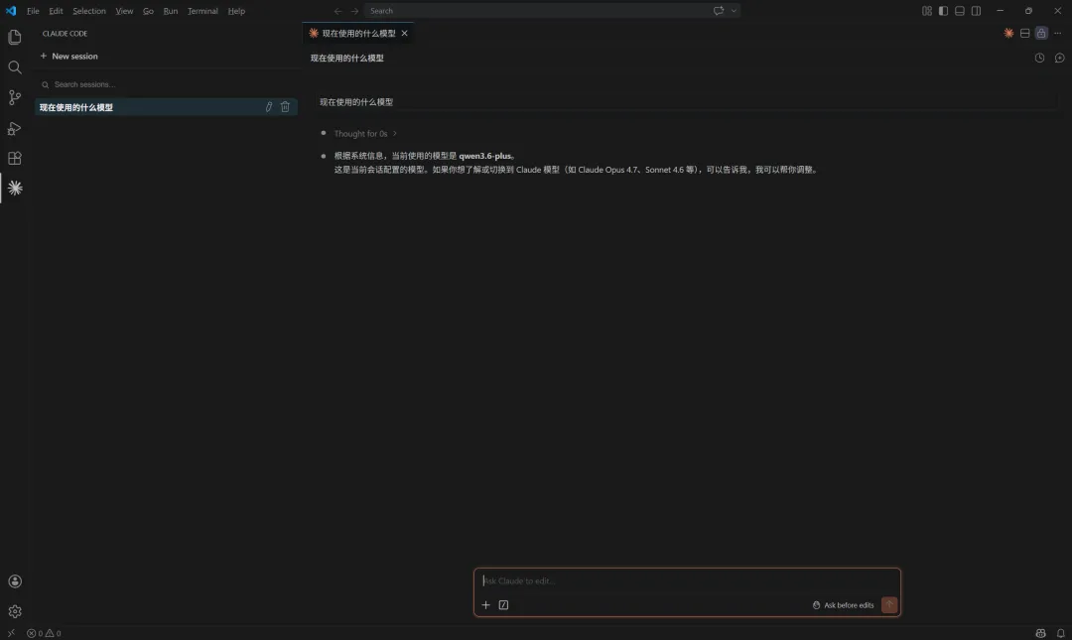The image size is (1072, 640).
Task: Toggle the secondary side bar
Action: pos(976,11)
